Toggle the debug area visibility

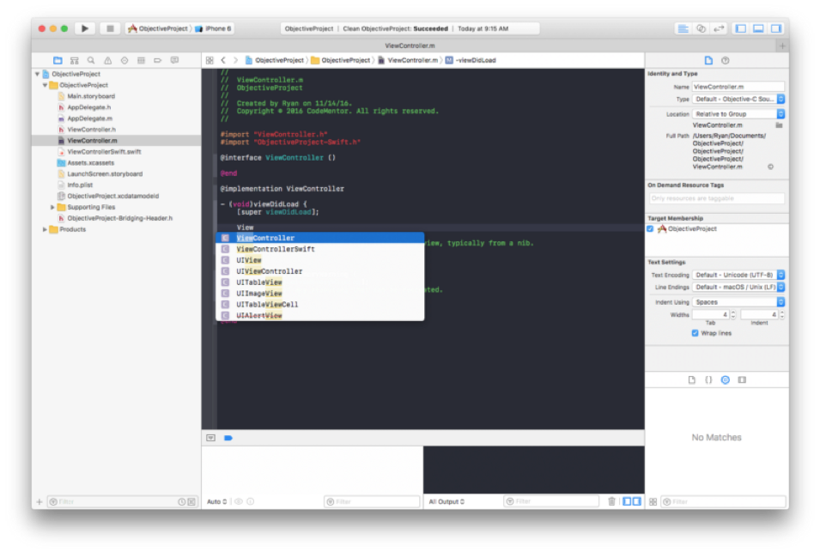pyautogui.click(x=758, y=28)
